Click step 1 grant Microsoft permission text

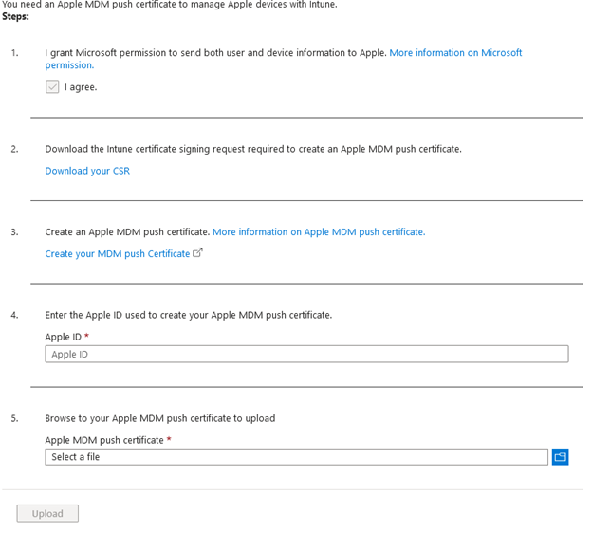click(x=216, y=53)
